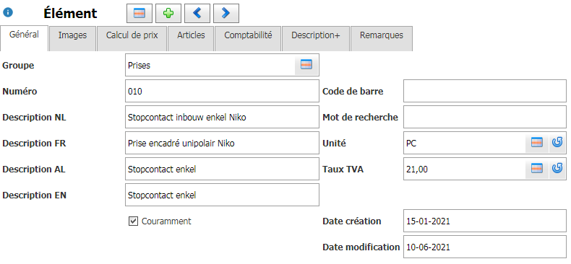Click the Élément heading text
The height and width of the screenshot is (264, 571).
tap(70, 14)
